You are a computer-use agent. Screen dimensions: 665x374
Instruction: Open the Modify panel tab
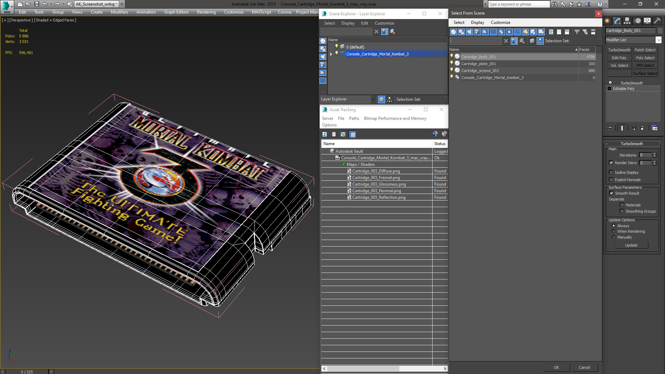coord(617,21)
